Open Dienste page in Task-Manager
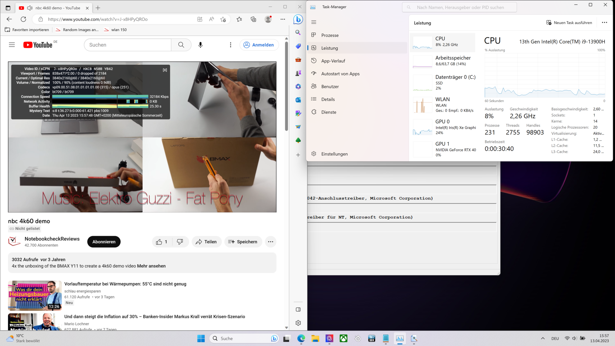 357,112
